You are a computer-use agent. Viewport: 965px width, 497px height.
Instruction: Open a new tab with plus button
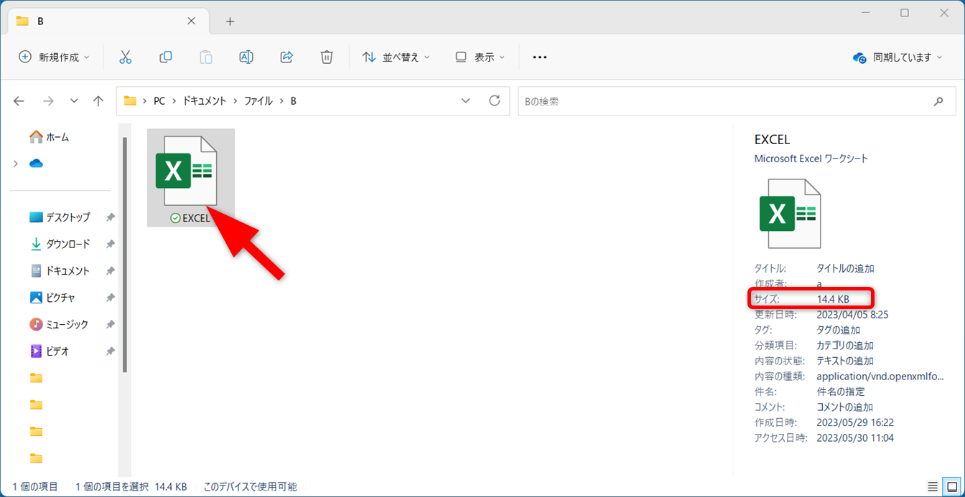click(x=230, y=22)
